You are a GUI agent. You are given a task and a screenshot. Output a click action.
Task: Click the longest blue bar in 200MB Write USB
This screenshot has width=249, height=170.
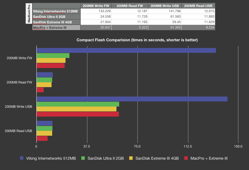(132, 99)
